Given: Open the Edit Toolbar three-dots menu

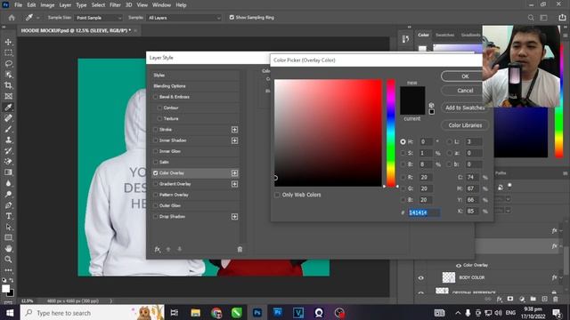Looking at the screenshot, I should click(8, 270).
